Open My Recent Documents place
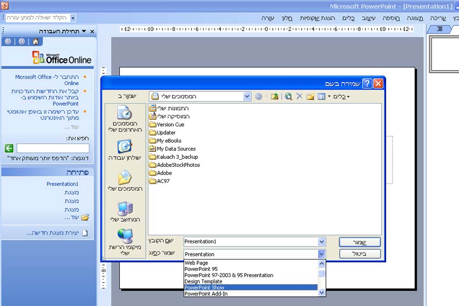 click(125, 119)
